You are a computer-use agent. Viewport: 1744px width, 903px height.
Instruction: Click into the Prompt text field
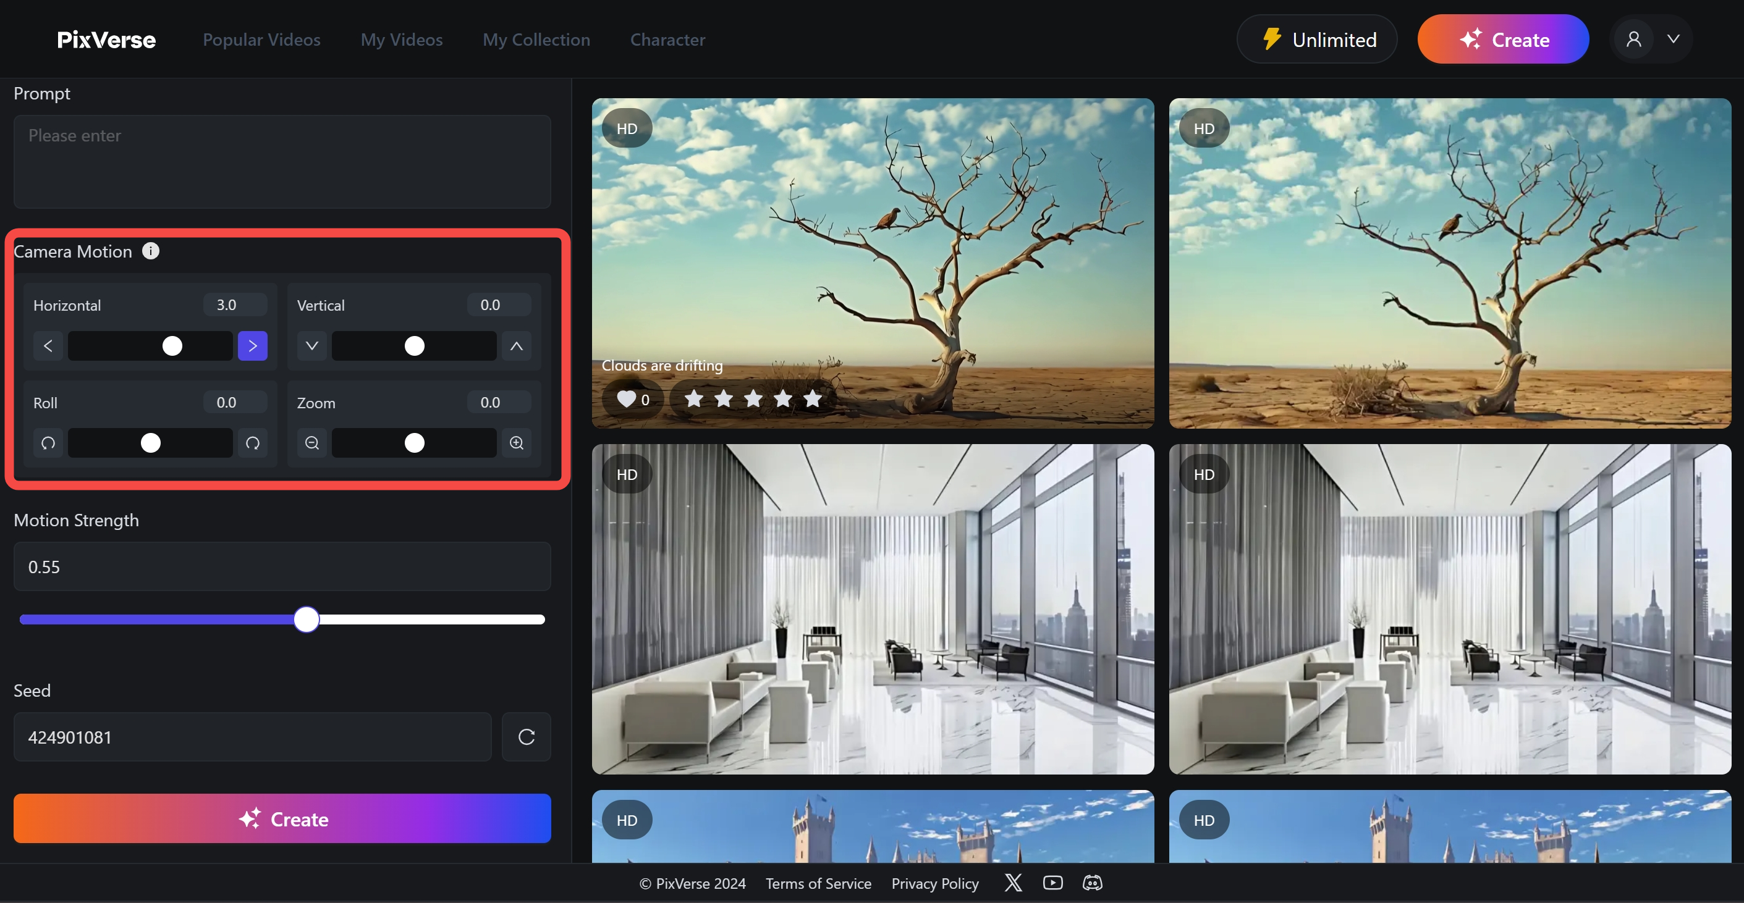(282, 162)
